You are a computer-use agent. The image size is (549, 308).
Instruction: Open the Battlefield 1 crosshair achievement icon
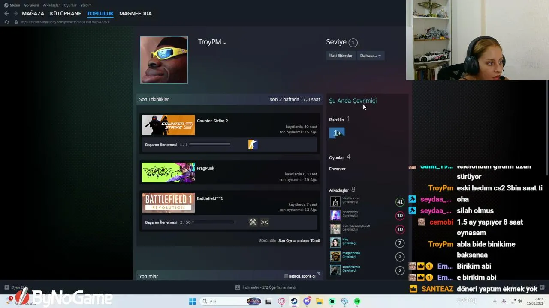coord(253,222)
